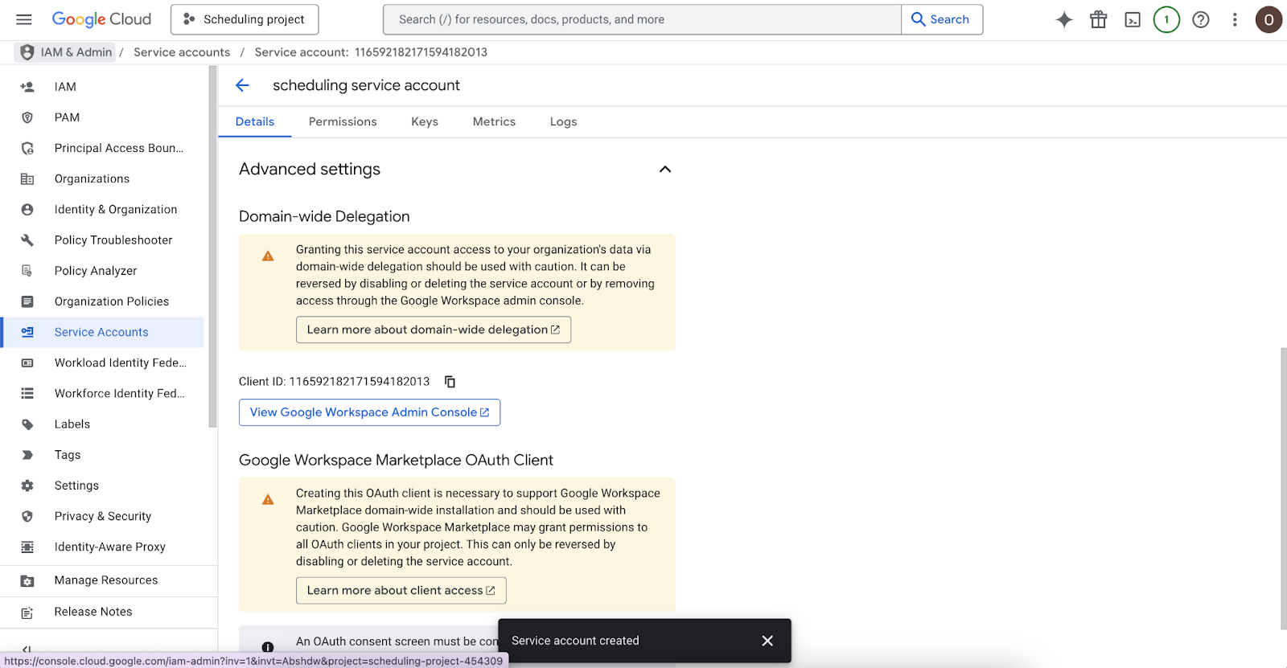Open Organization Policies in the sidebar
Image resolution: width=1287 pixels, height=668 pixels.
coord(102,301)
